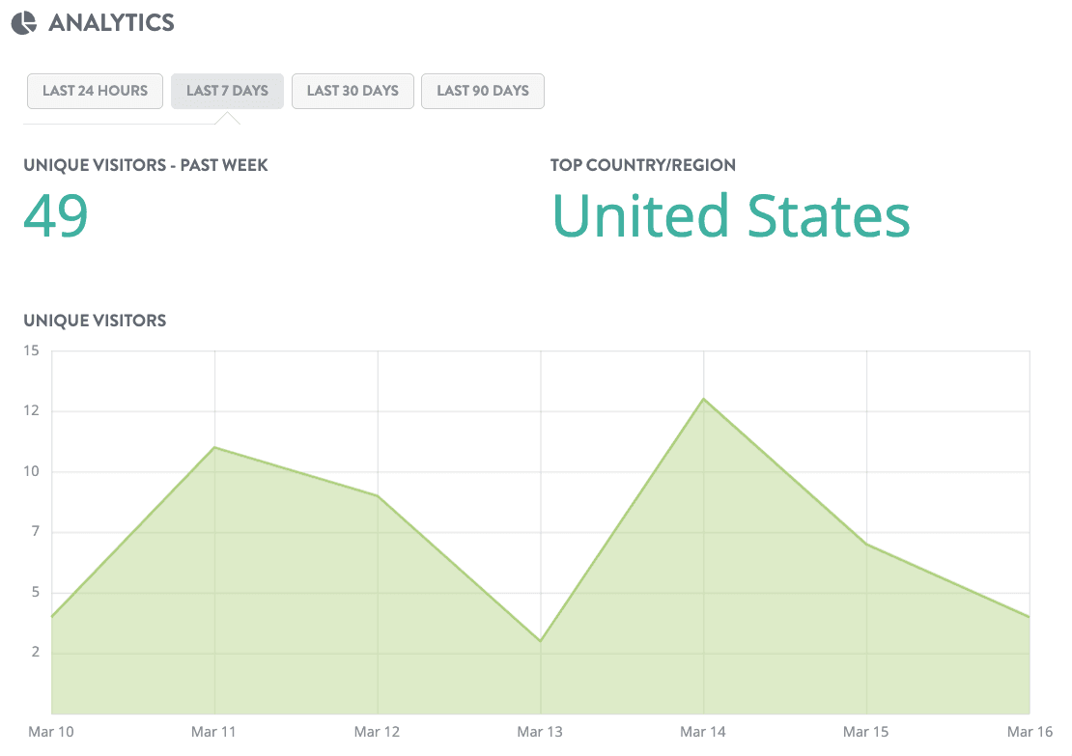This screenshot has width=1072, height=756.
Task: Click the Mar 13 low point on chart
Action: coord(541,639)
